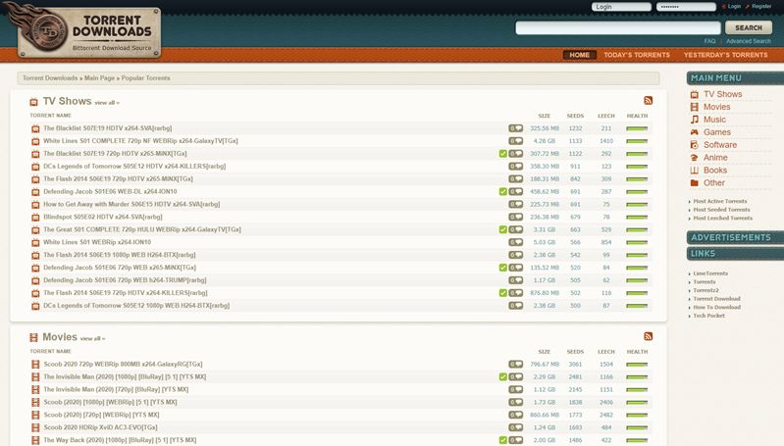Open Tech Pocket link

[x=709, y=316]
